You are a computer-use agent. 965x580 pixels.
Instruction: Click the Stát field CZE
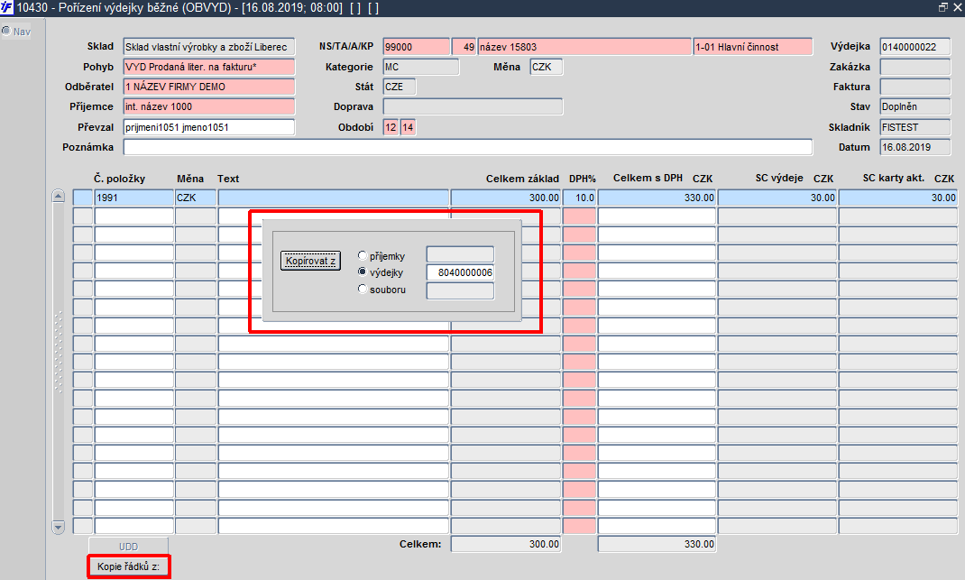(x=400, y=87)
